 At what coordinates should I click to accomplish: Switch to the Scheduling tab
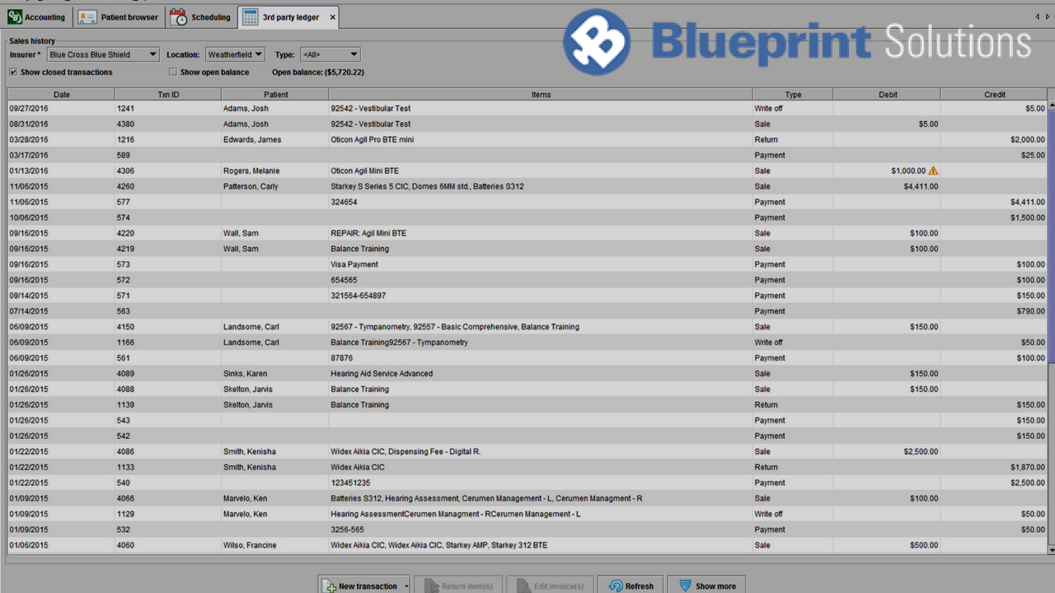tap(201, 16)
